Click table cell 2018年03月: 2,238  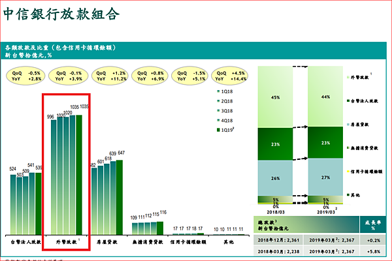click(x=278, y=251)
